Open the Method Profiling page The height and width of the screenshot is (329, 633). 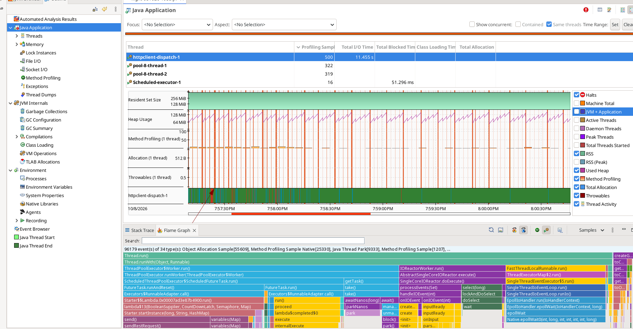pos(43,78)
